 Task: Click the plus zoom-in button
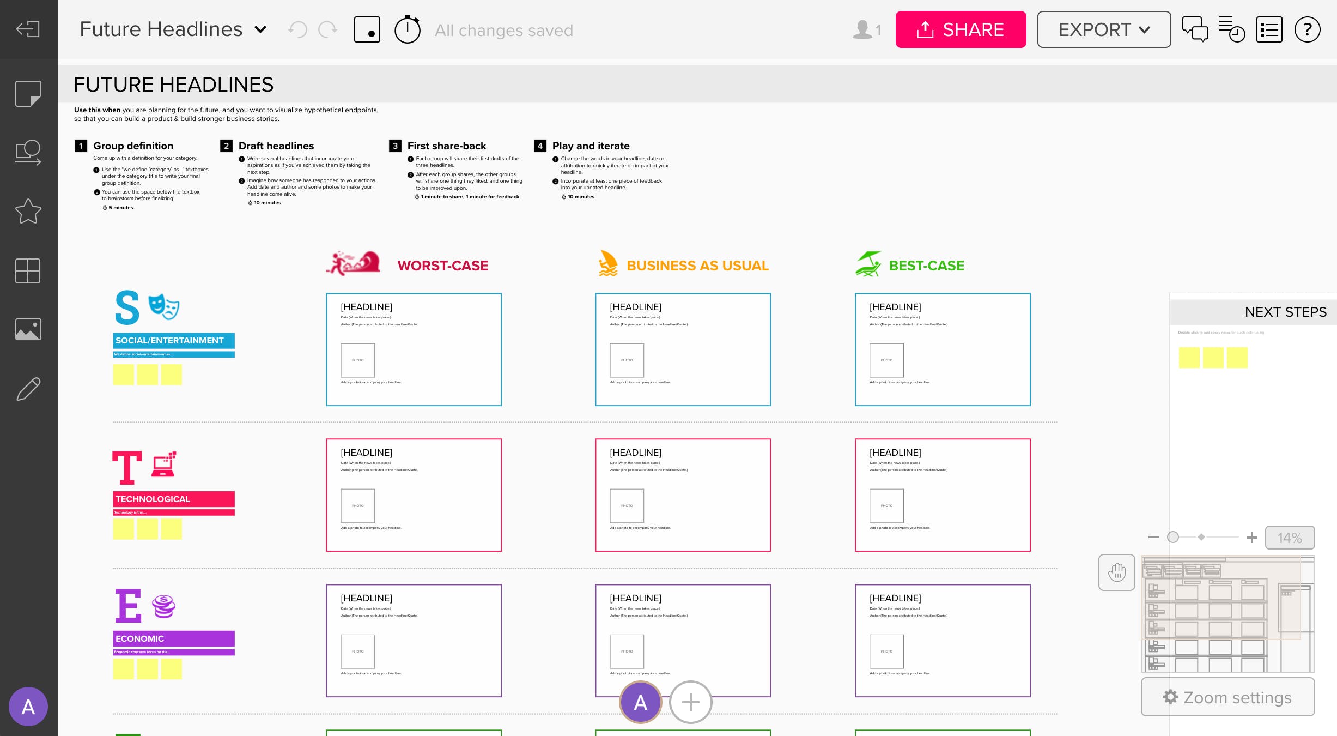[1251, 538]
